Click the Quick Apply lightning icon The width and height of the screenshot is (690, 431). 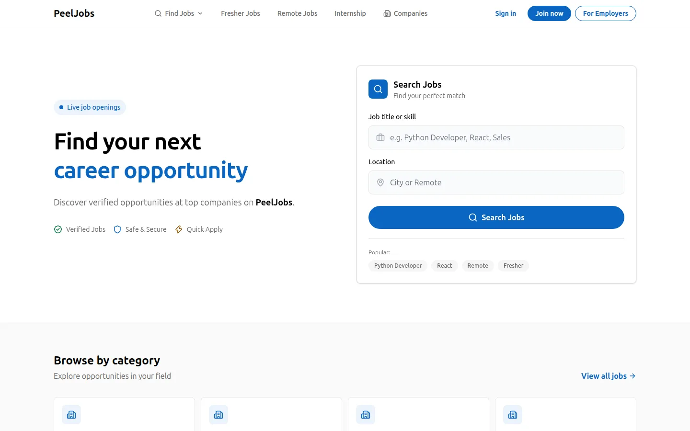(x=179, y=229)
